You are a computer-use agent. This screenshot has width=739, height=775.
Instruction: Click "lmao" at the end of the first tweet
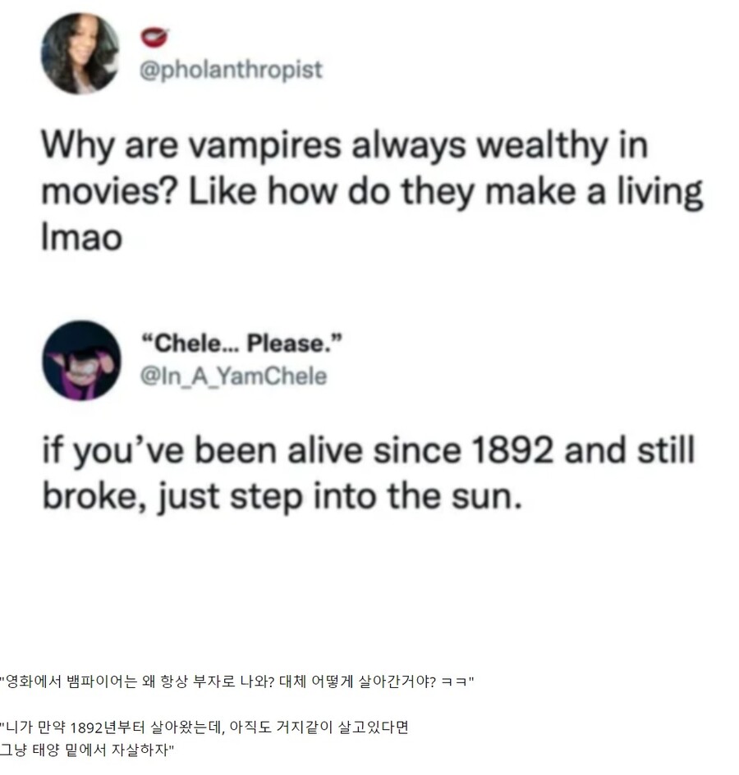click(81, 237)
